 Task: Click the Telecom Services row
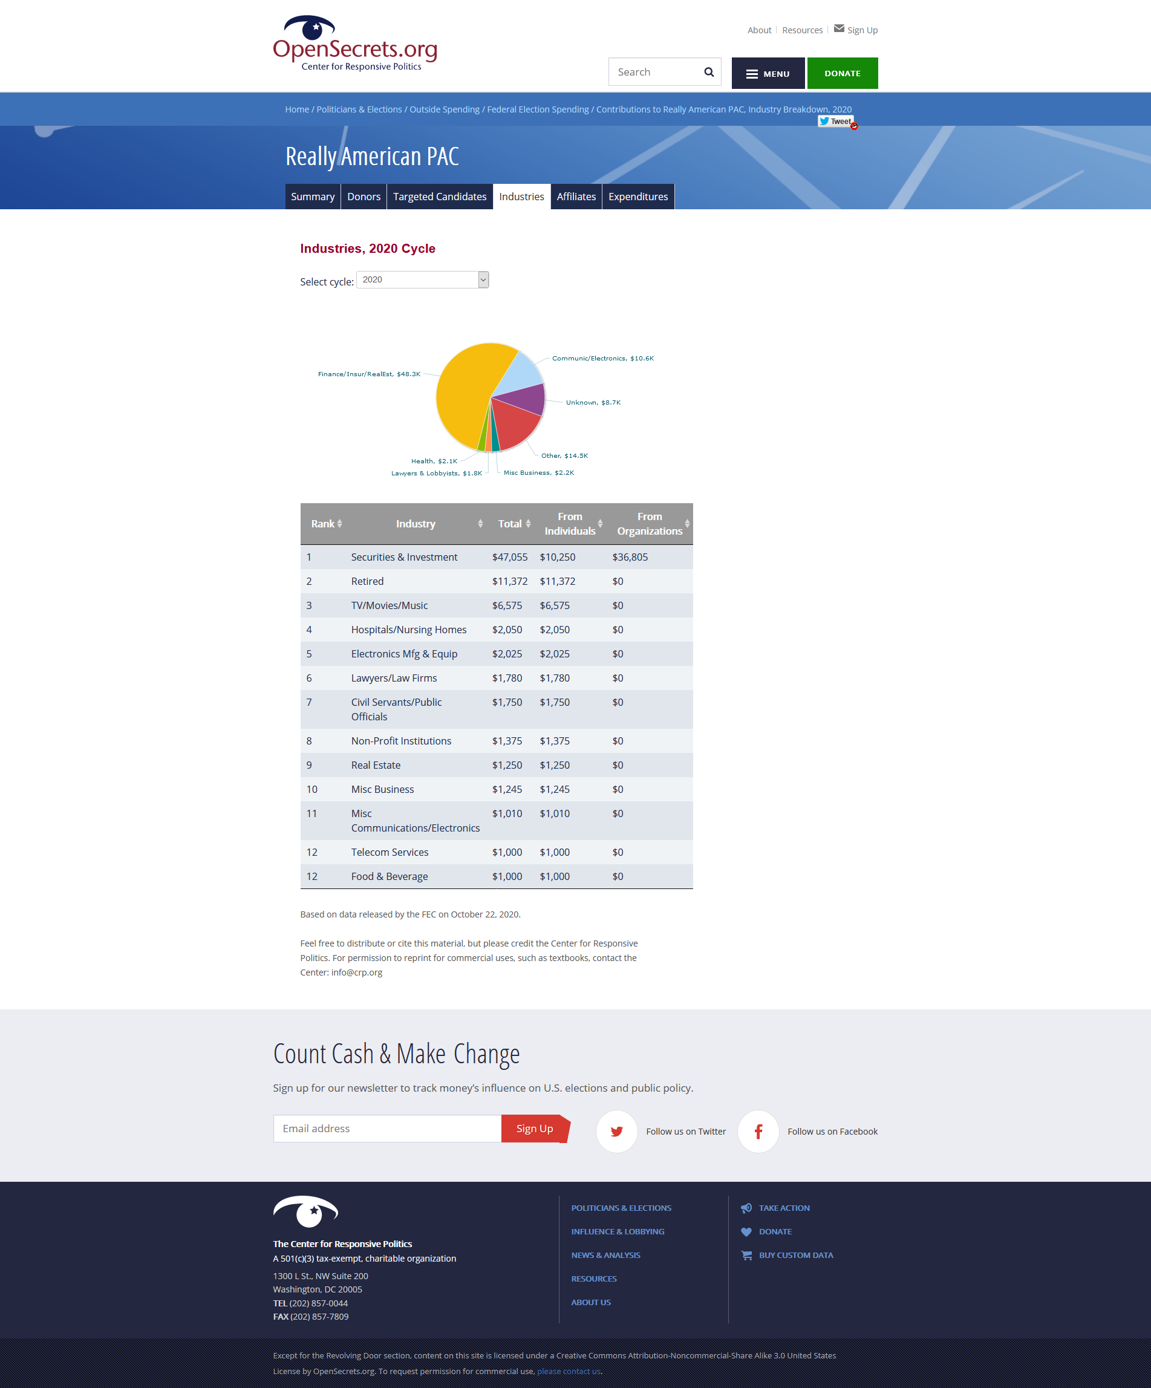pos(497,853)
